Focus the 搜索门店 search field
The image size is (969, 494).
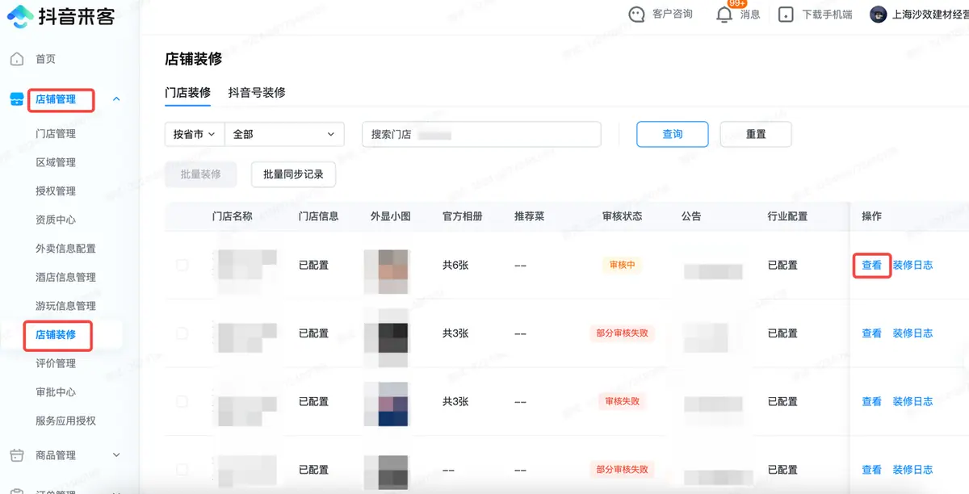(481, 134)
